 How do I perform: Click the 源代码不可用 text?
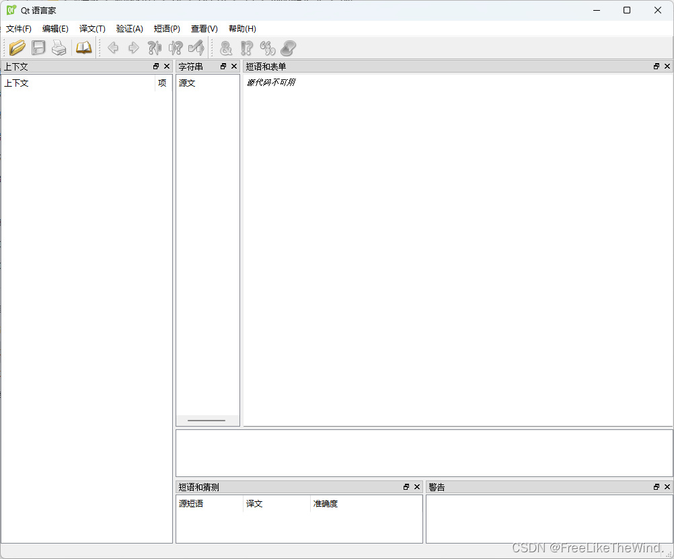[271, 83]
